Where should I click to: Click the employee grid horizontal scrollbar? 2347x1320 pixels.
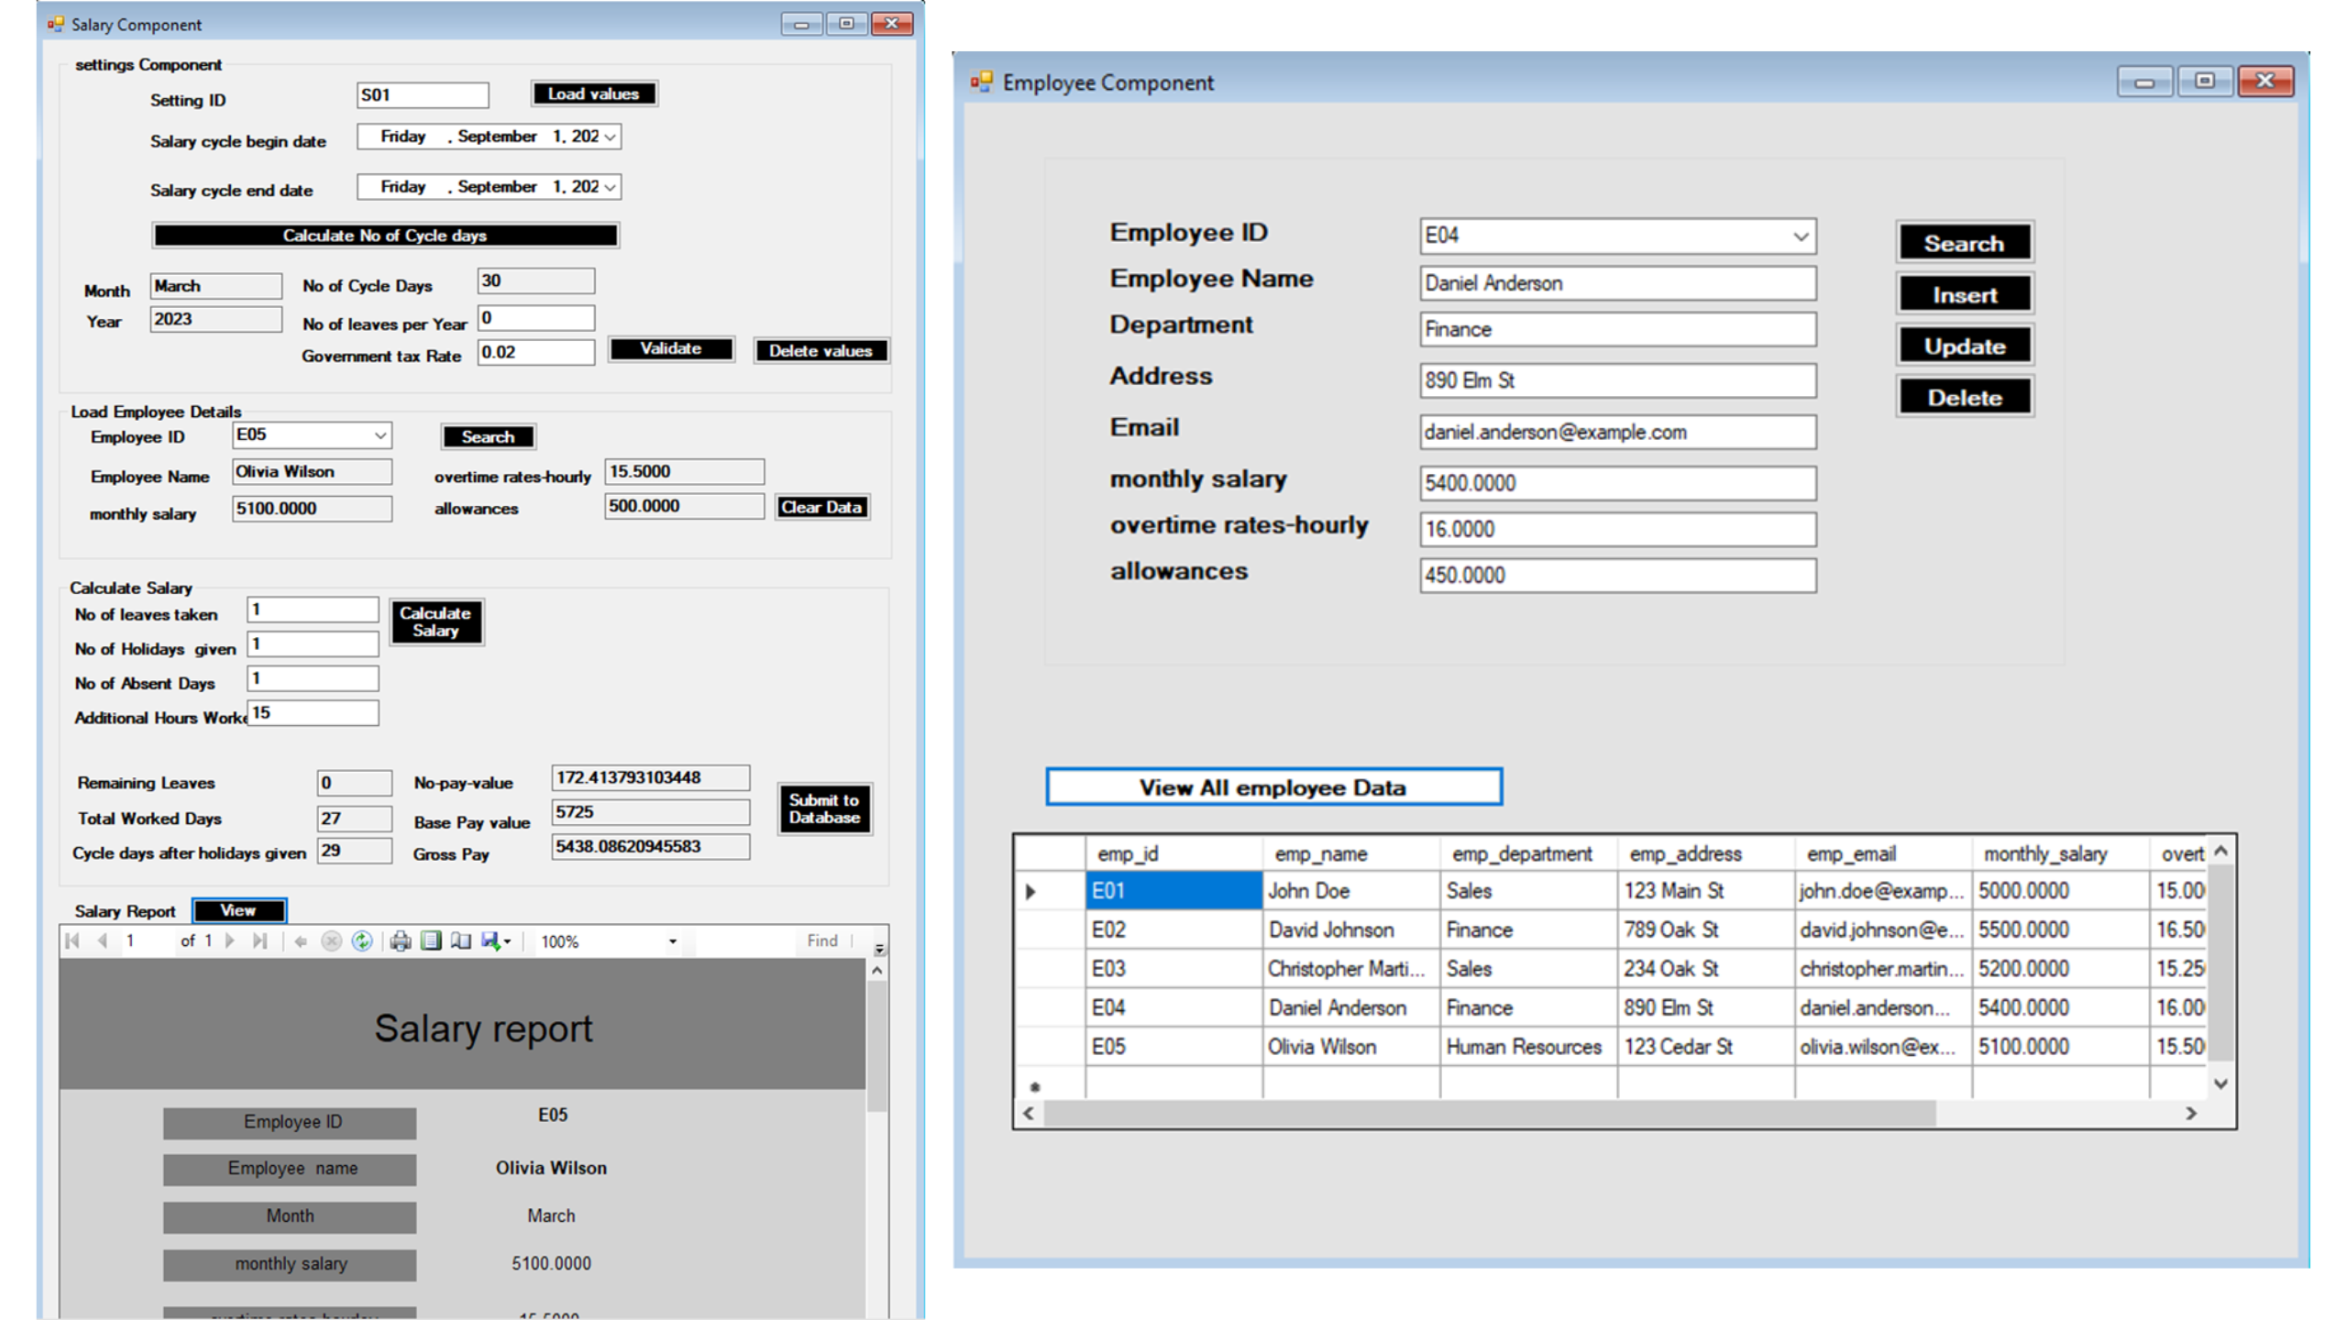[1489, 1114]
